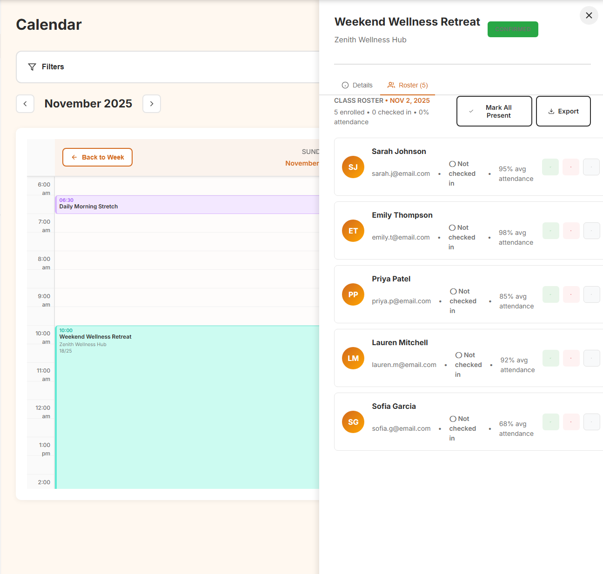Mark Sarah Johnson present with the green check icon
Image resolution: width=603 pixels, height=574 pixels.
(x=550, y=167)
